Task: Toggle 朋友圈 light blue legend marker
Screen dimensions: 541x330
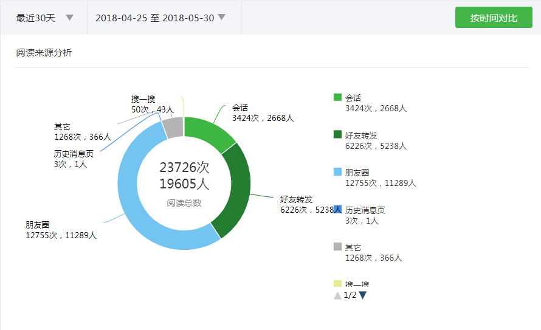Action: pos(337,172)
